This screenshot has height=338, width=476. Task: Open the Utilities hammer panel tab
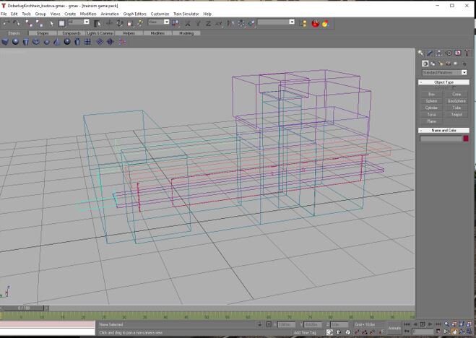tap(467, 53)
